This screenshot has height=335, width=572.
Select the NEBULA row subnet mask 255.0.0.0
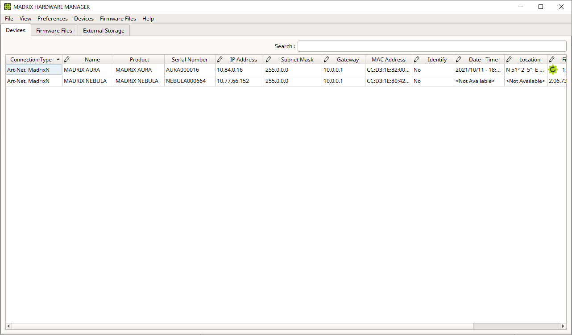(293, 81)
